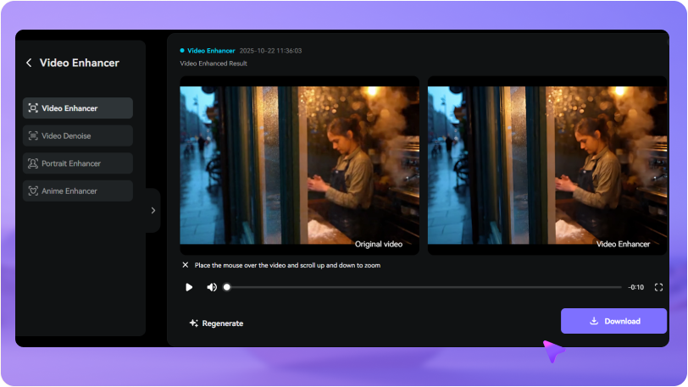Screen dimensions: 688x387
Task: Go back with the arrow beside Video Enhancer
Action: click(29, 63)
